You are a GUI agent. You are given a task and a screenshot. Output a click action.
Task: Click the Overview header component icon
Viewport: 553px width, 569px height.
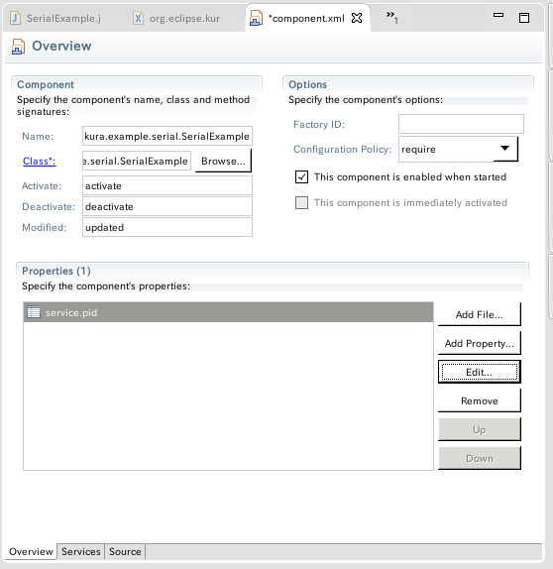tap(18, 47)
